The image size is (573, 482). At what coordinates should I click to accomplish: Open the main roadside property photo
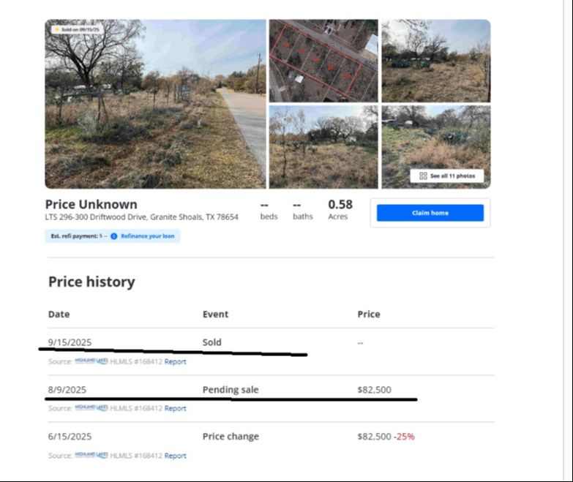tap(154, 110)
